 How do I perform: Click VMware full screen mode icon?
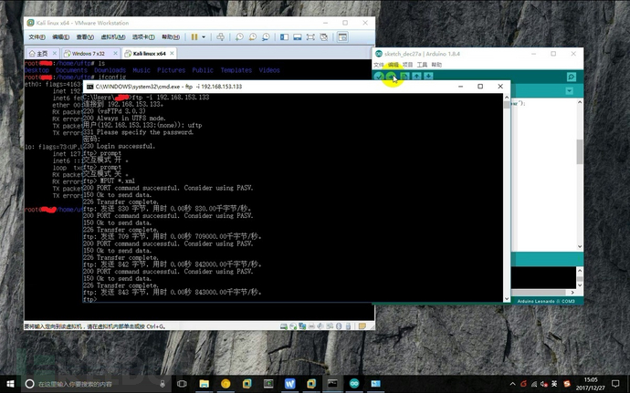310,37
